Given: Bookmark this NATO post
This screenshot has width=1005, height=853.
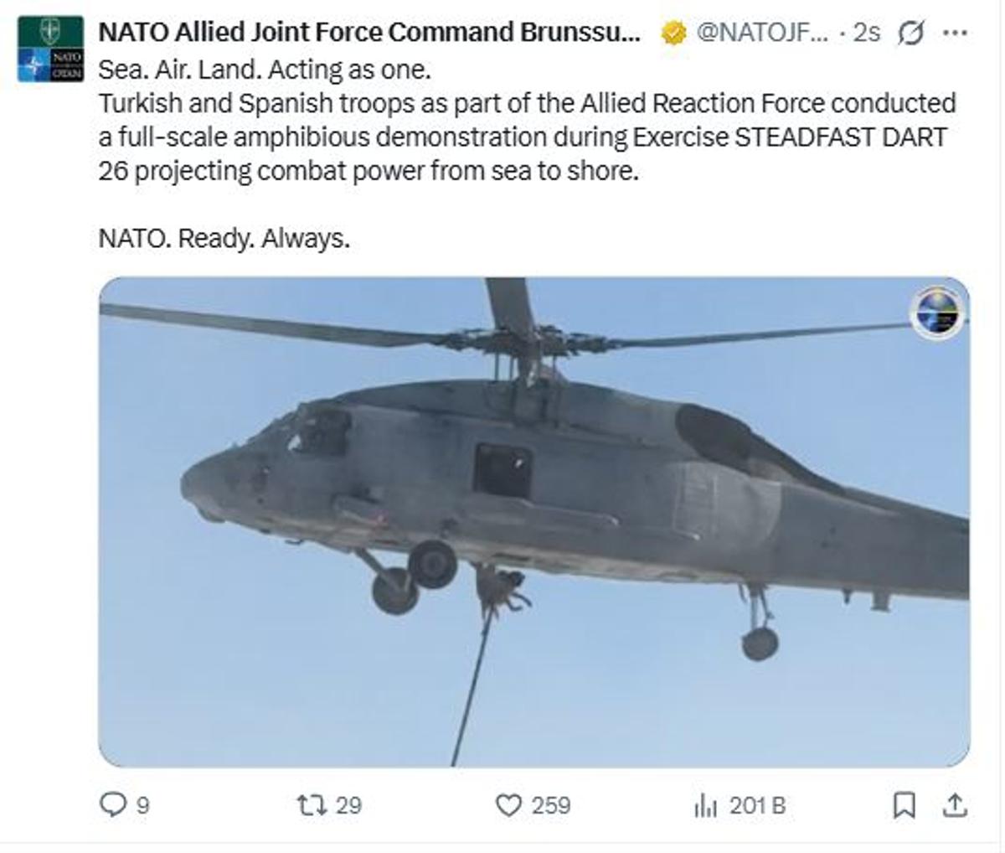Looking at the screenshot, I should pyautogui.click(x=904, y=805).
